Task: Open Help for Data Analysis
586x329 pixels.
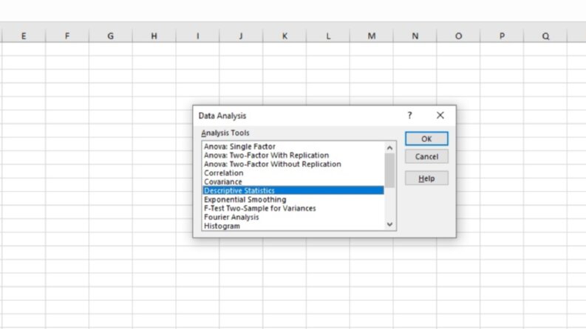Action: (x=426, y=179)
